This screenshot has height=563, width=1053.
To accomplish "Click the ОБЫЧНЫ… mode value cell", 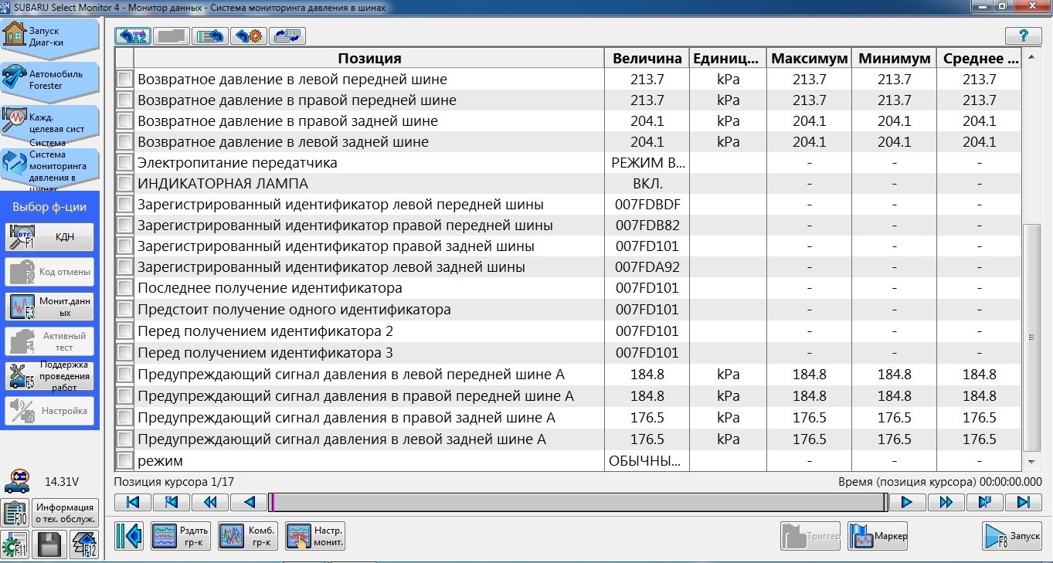I will click(x=647, y=461).
